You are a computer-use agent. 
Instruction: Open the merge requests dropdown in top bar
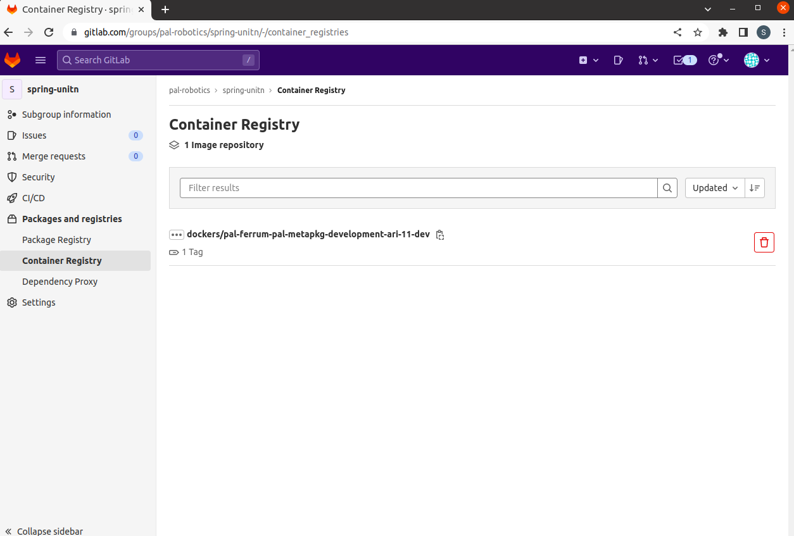648,60
